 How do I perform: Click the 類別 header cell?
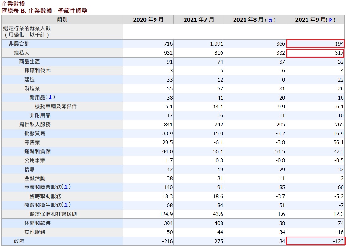(62, 19)
